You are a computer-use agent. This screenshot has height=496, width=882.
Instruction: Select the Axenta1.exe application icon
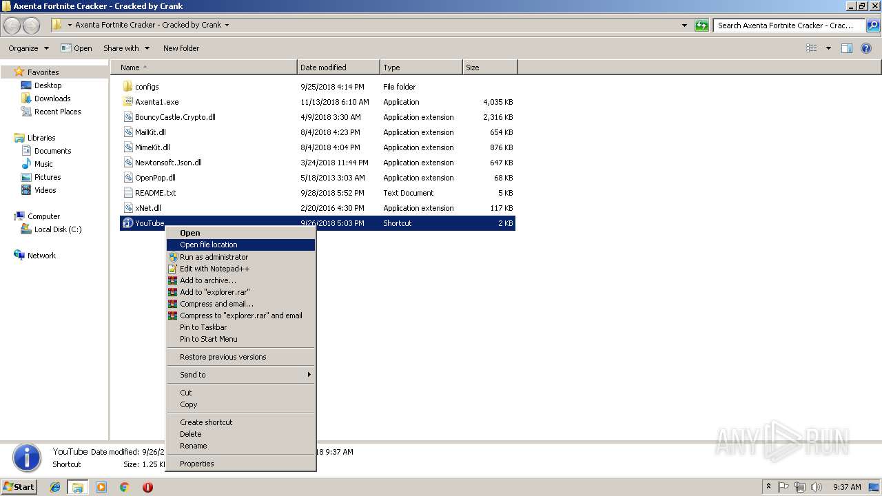(x=127, y=102)
